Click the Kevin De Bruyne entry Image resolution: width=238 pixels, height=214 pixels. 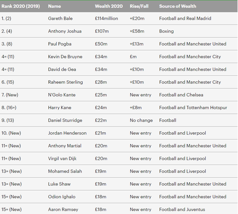coord(65,57)
